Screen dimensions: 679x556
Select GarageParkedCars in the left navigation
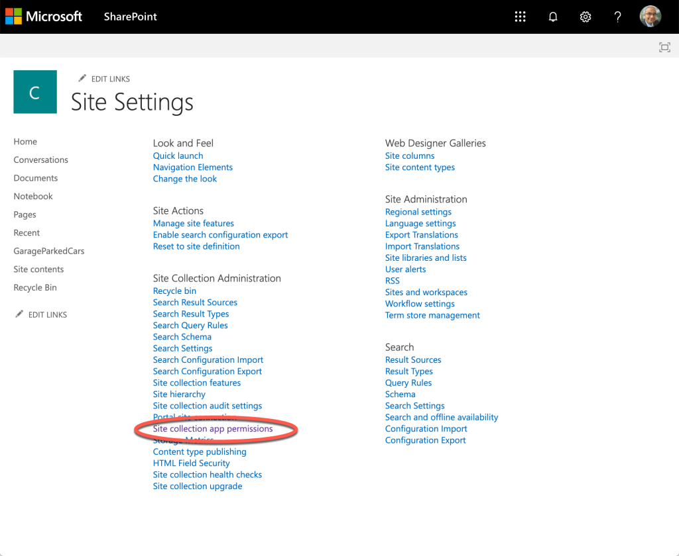click(49, 251)
